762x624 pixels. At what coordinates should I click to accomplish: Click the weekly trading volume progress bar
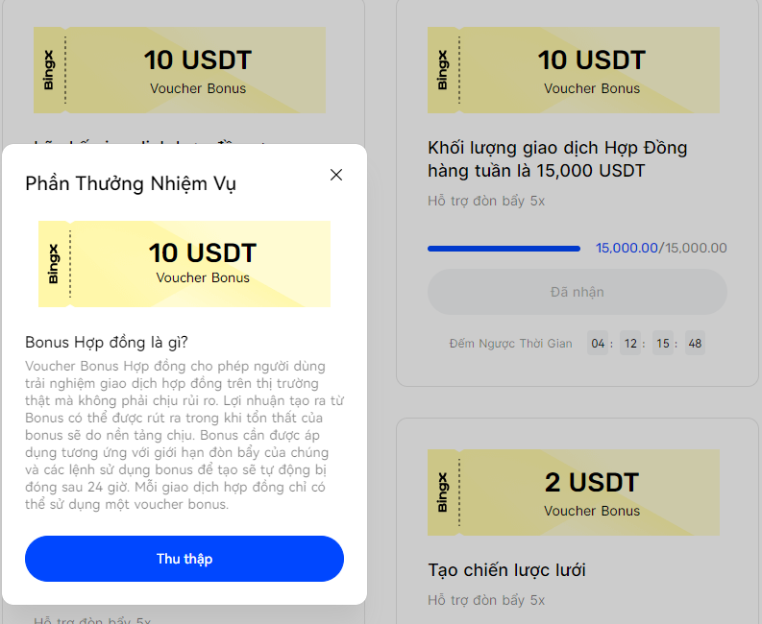pyautogui.click(x=504, y=249)
